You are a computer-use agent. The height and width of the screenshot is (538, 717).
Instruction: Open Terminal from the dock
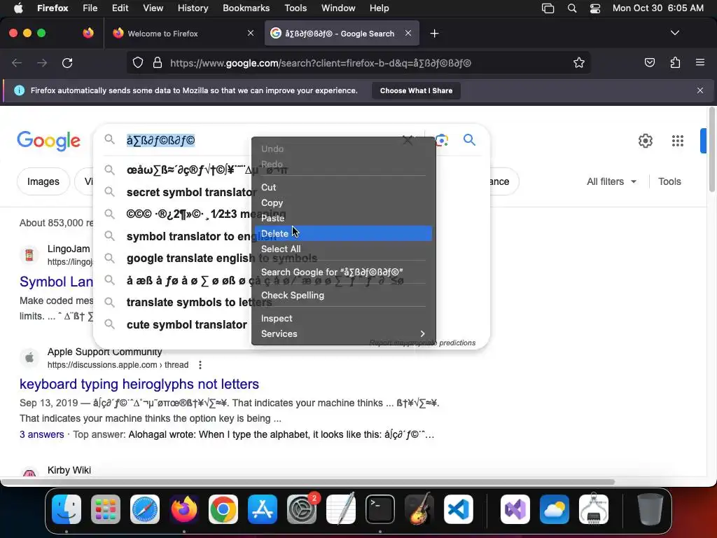pos(380,509)
